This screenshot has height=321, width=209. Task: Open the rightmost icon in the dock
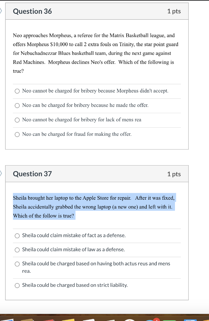click(206, 320)
